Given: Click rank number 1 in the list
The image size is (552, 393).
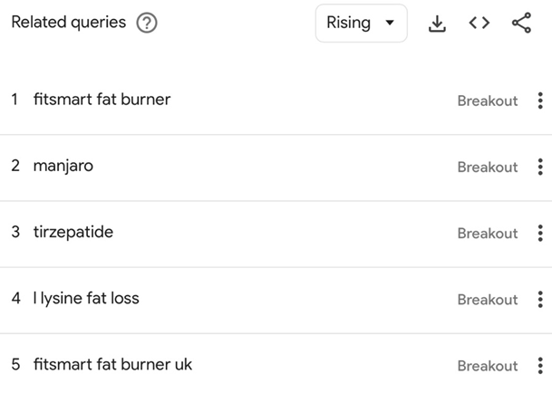Looking at the screenshot, I should click(x=15, y=100).
